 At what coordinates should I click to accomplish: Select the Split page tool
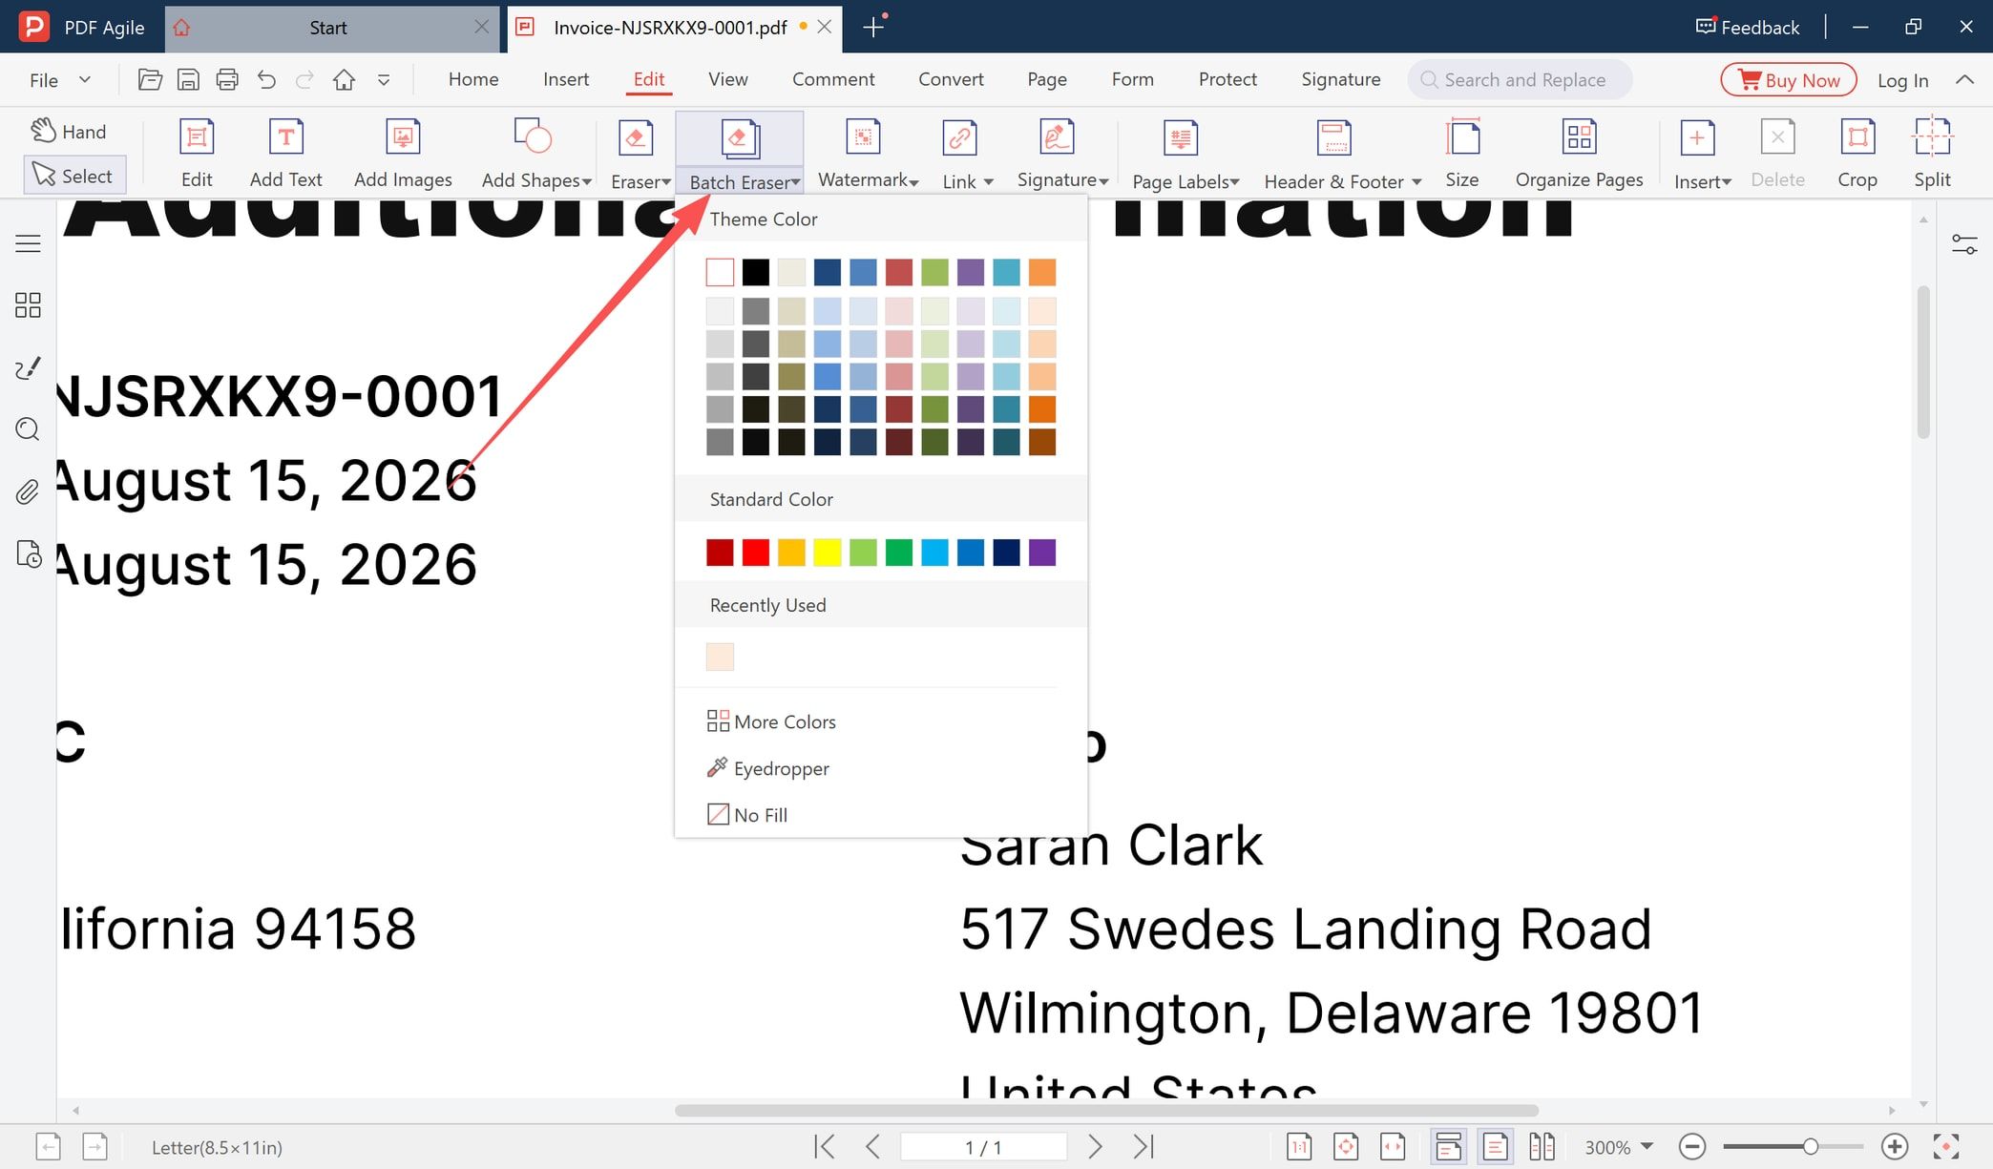tap(1932, 154)
